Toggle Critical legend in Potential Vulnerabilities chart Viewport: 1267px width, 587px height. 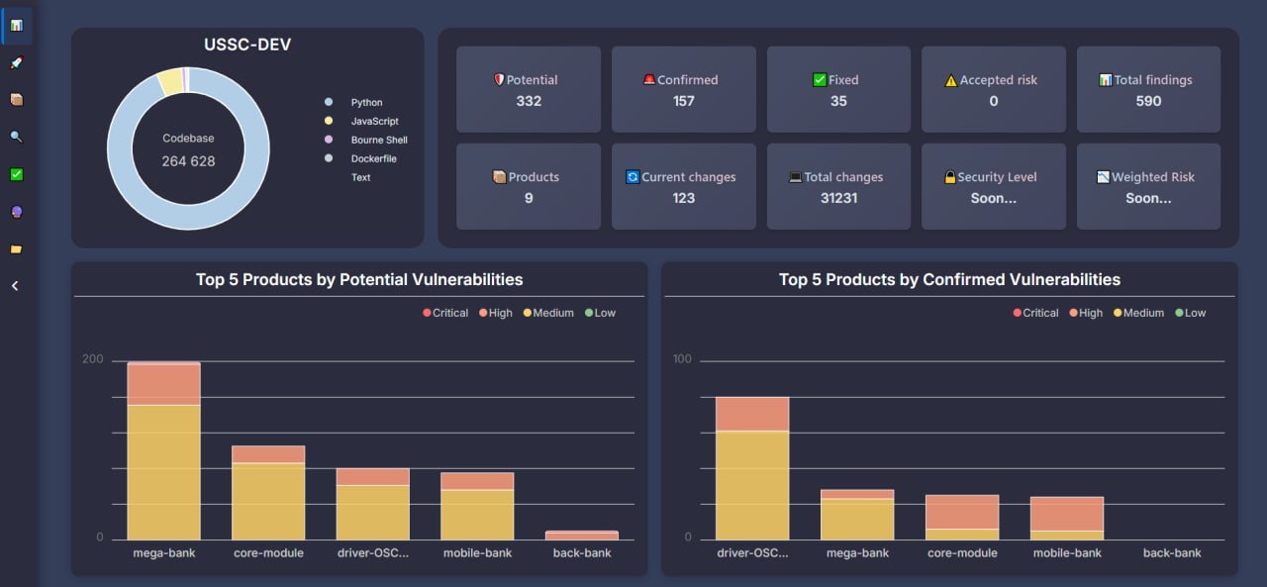point(444,313)
